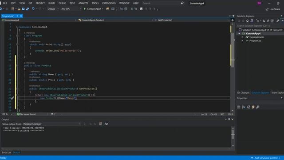Image resolution: width=284 pixels, height=160 pixels.
Task: Open the WINDOW menu
Action: click(124, 3)
